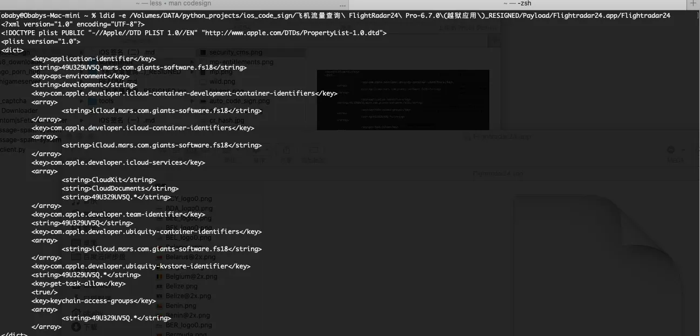Switch to the '-zsh' terminal tab
Image resolution: width=700 pixels, height=336 pixels.
pos(517,4)
